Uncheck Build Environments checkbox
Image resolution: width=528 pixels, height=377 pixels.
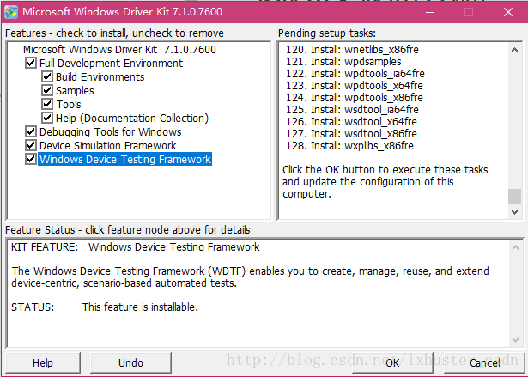47,76
